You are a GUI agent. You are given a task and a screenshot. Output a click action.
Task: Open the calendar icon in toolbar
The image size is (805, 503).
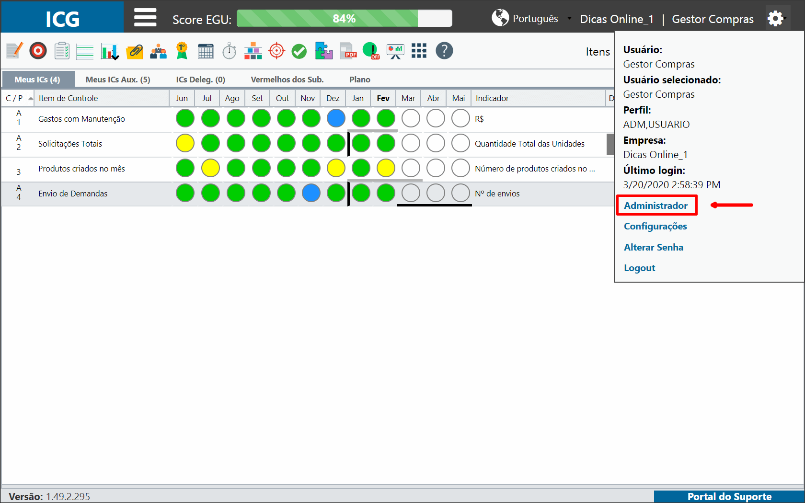click(x=206, y=51)
